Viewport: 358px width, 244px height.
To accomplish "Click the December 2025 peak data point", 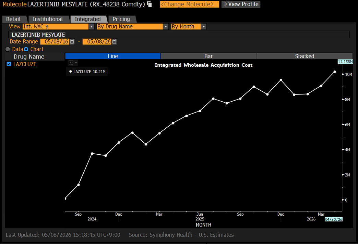I will (x=281, y=80).
